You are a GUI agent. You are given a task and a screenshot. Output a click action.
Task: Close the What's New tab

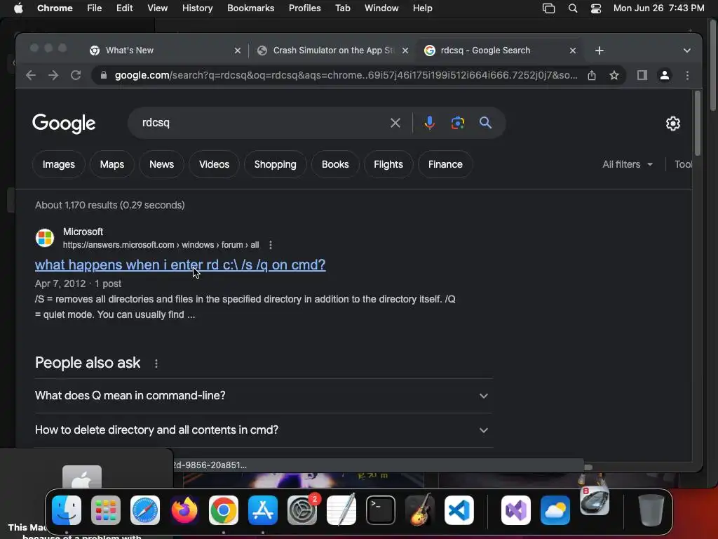click(x=237, y=51)
